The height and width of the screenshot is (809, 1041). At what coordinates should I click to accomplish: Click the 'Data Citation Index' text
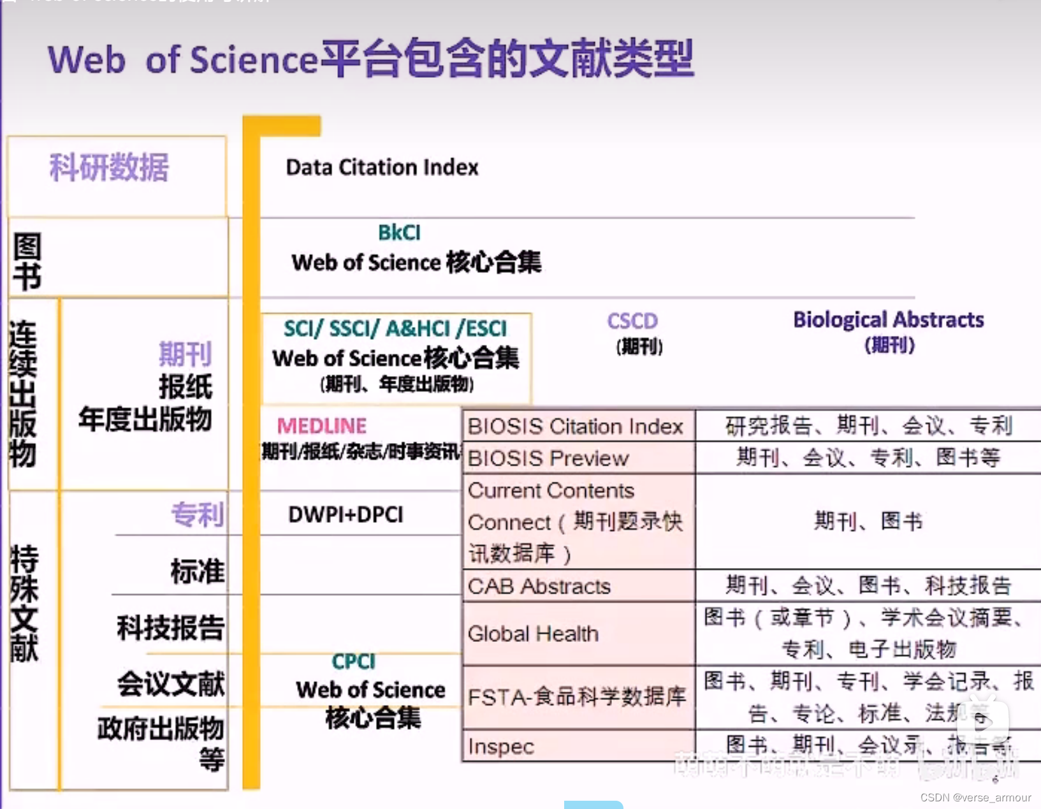pos(382,167)
